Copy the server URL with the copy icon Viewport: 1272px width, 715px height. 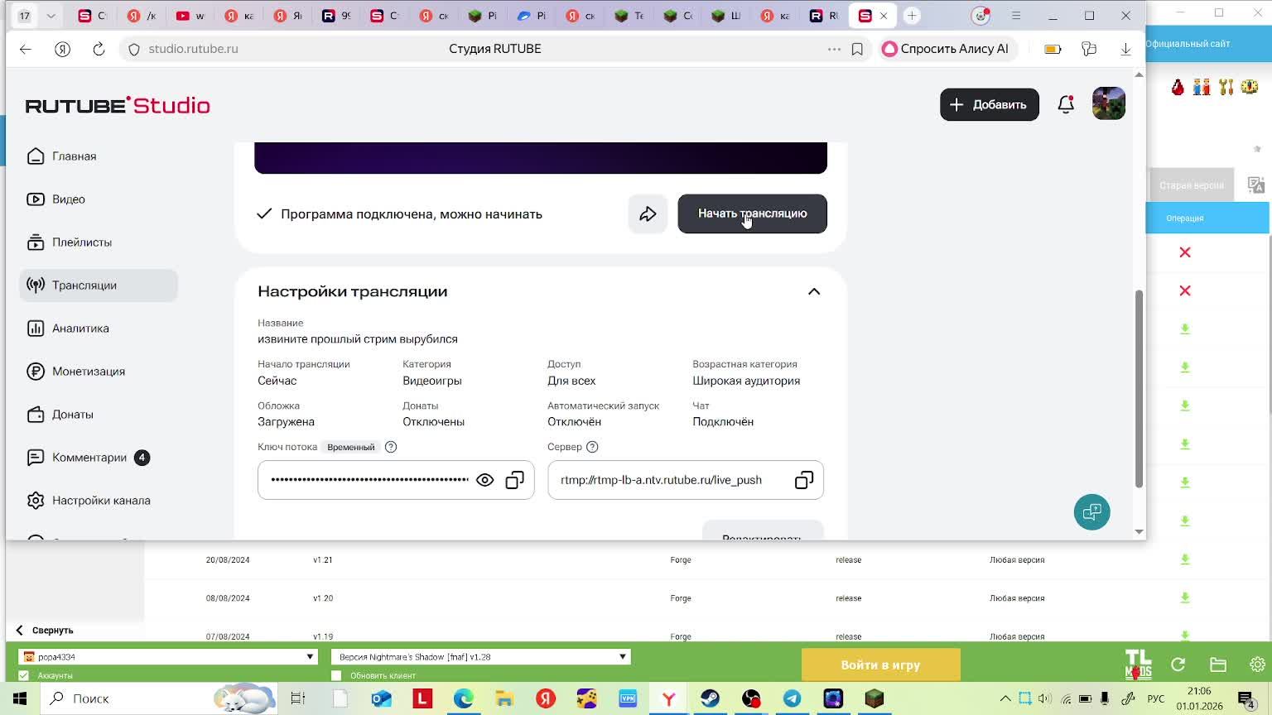point(804,480)
